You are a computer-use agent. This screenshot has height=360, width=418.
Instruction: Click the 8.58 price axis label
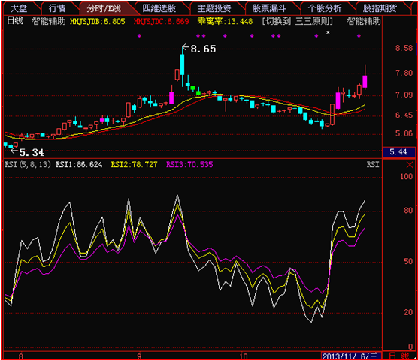(404, 48)
